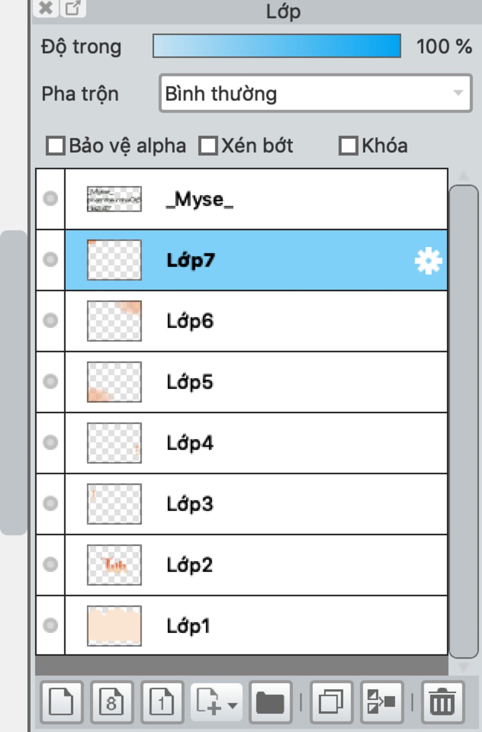Click the Độ trong opacity slider
Image resolution: width=482 pixels, height=732 pixels.
tap(277, 46)
